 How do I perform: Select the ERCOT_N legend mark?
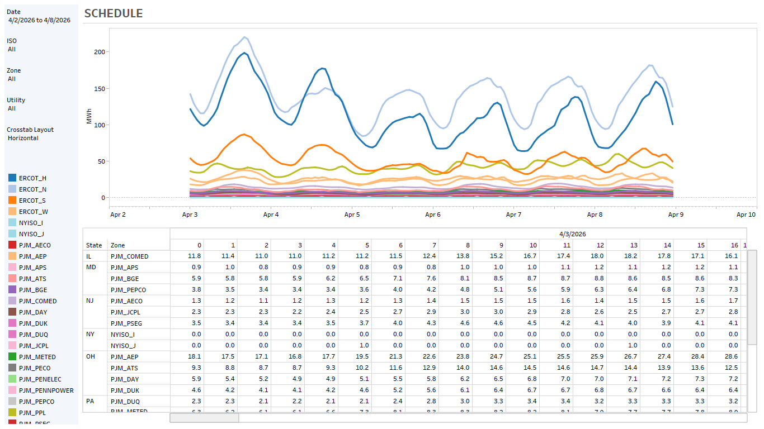12,189
